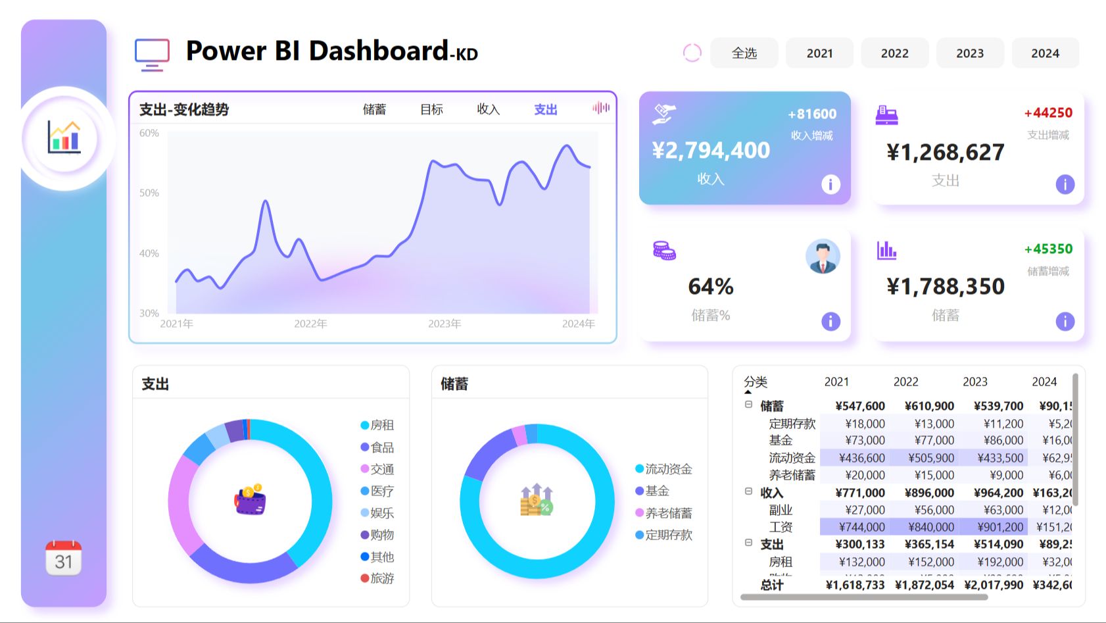Select 养老储蓄 legend item in 储蓄 chart
Viewport: 1106px width, 623px height.
(663, 512)
